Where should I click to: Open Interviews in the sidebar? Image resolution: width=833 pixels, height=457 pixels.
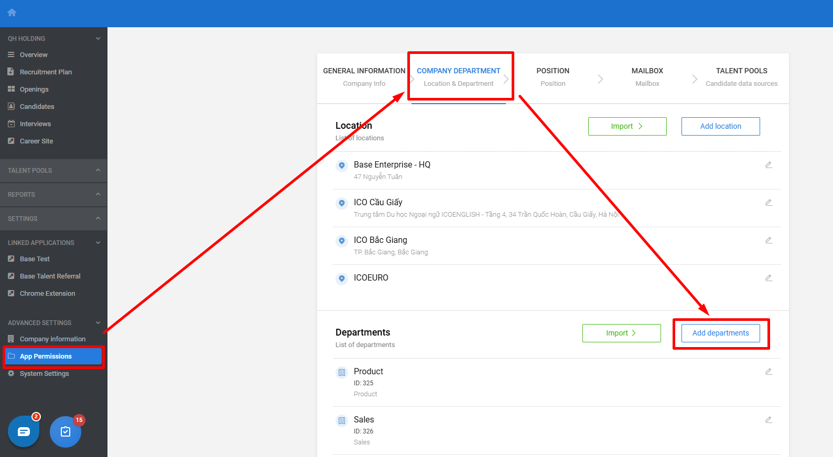(x=35, y=124)
